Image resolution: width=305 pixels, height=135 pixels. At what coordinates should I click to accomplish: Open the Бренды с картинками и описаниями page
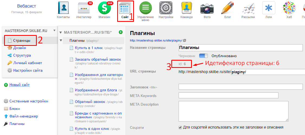[x=98, y=115]
